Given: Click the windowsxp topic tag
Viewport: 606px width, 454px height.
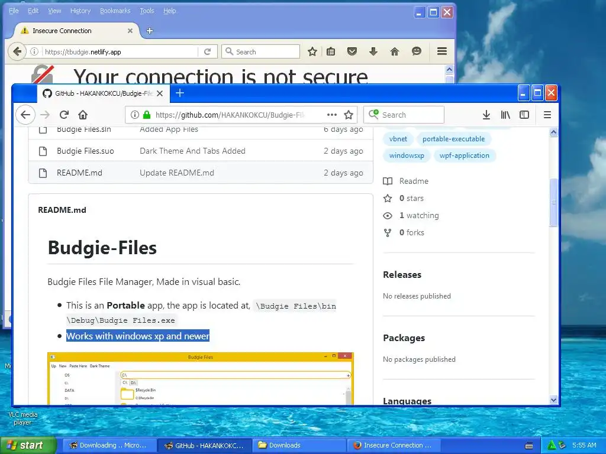Looking at the screenshot, I should 407,155.
